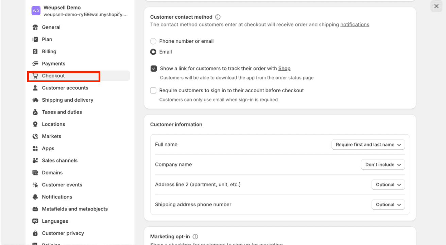Click the Plan icon in sidebar
This screenshot has height=245, width=446.
tap(35, 39)
